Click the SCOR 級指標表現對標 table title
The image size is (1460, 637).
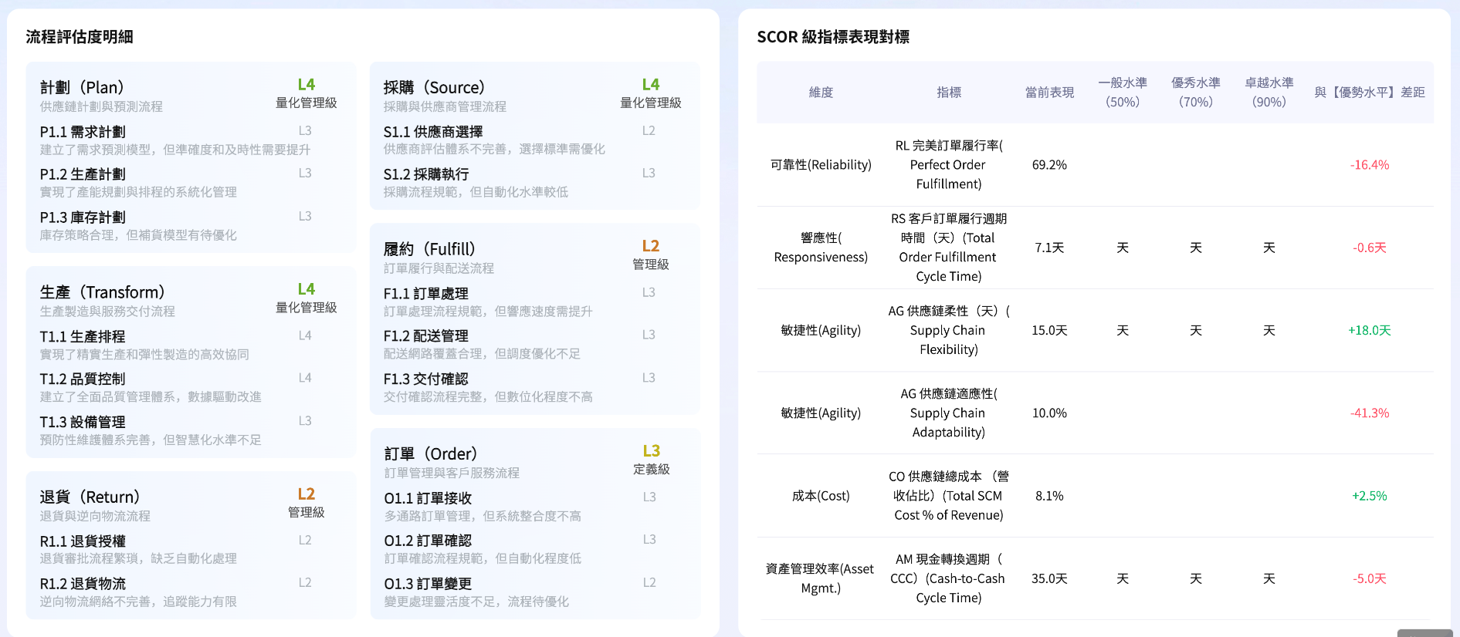[833, 37]
